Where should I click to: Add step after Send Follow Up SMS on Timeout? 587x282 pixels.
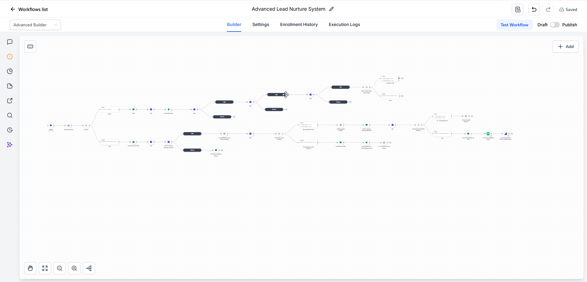[x=222, y=150]
